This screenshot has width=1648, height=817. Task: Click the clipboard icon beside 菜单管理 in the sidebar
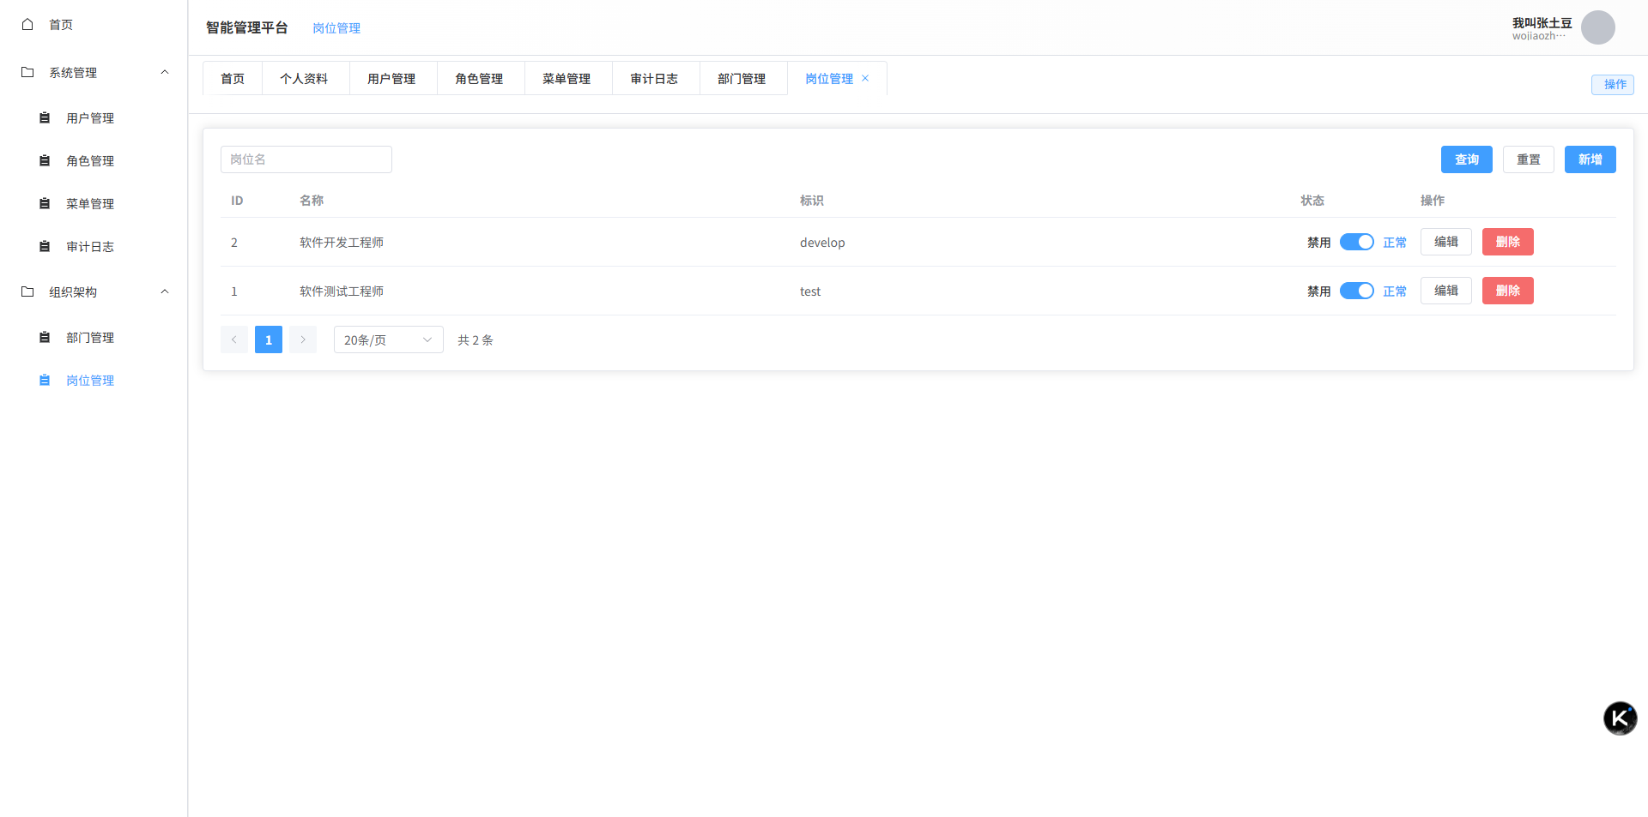pos(45,203)
